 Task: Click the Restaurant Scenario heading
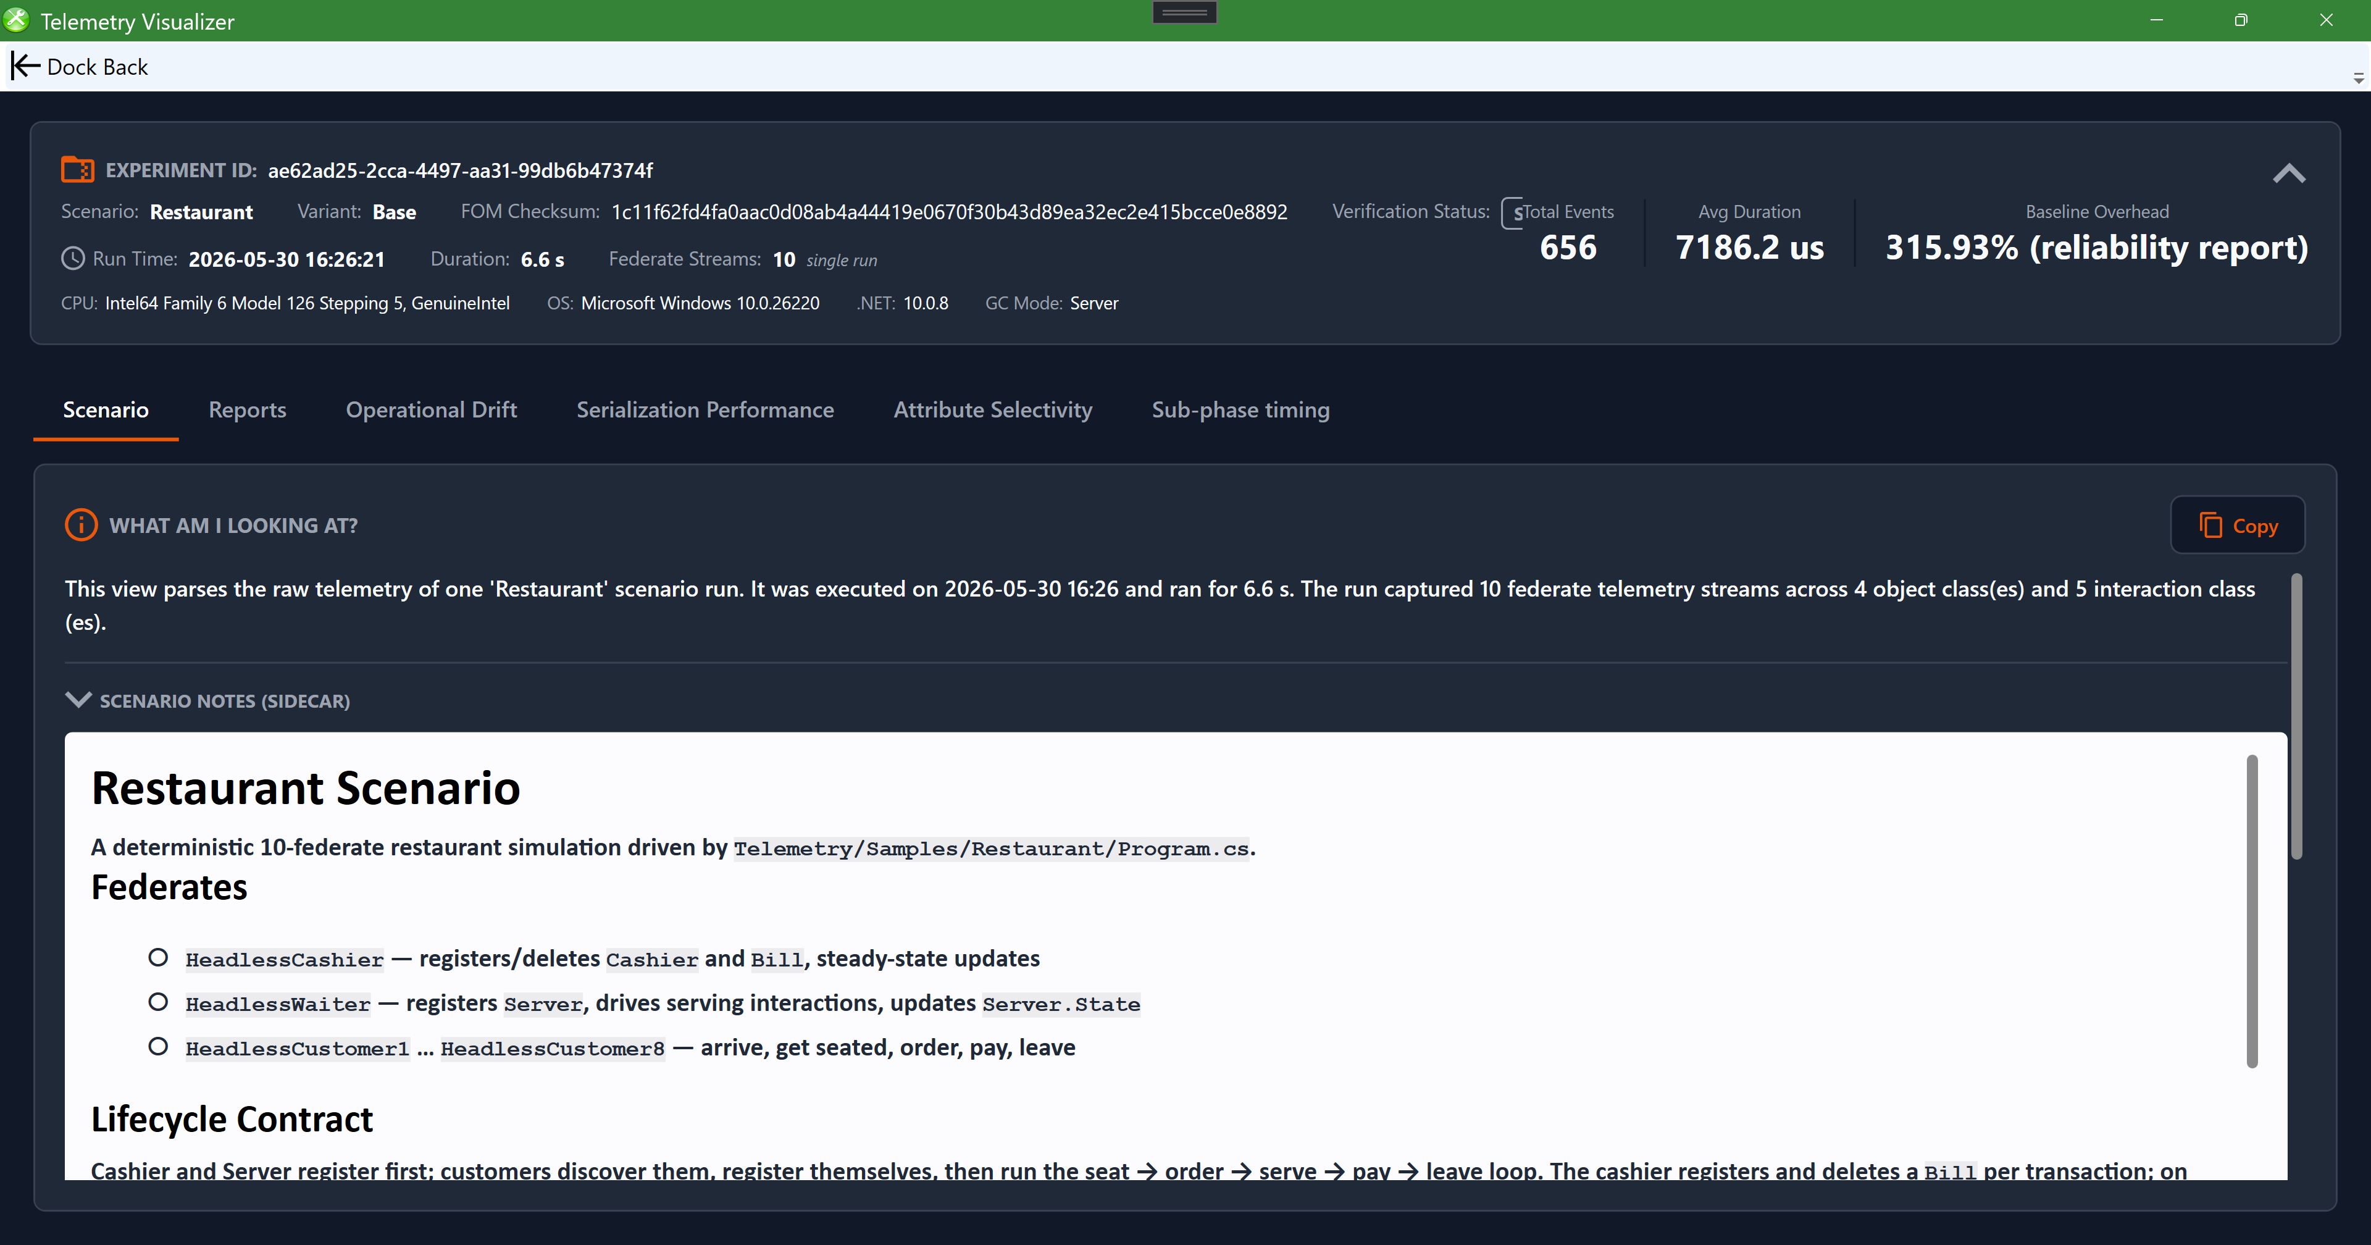[306, 788]
